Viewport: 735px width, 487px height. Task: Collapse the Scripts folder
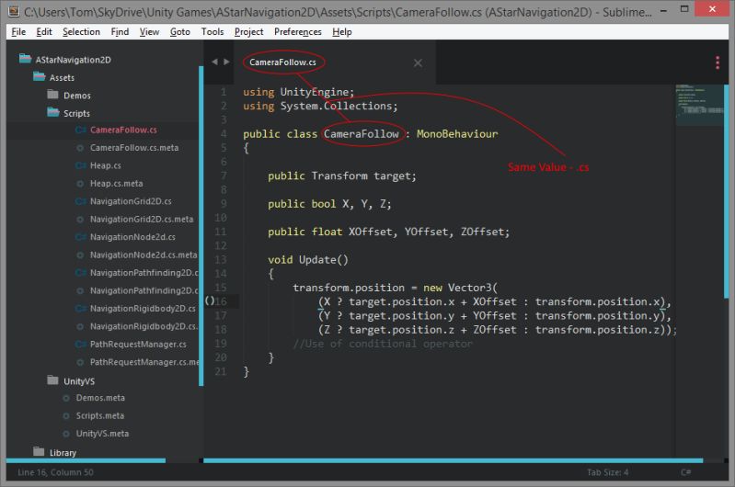click(x=53, y=112)
